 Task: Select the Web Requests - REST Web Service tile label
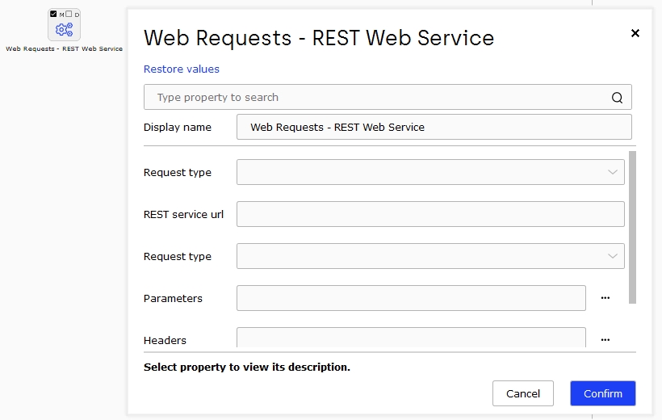click(x=64, y=48)
